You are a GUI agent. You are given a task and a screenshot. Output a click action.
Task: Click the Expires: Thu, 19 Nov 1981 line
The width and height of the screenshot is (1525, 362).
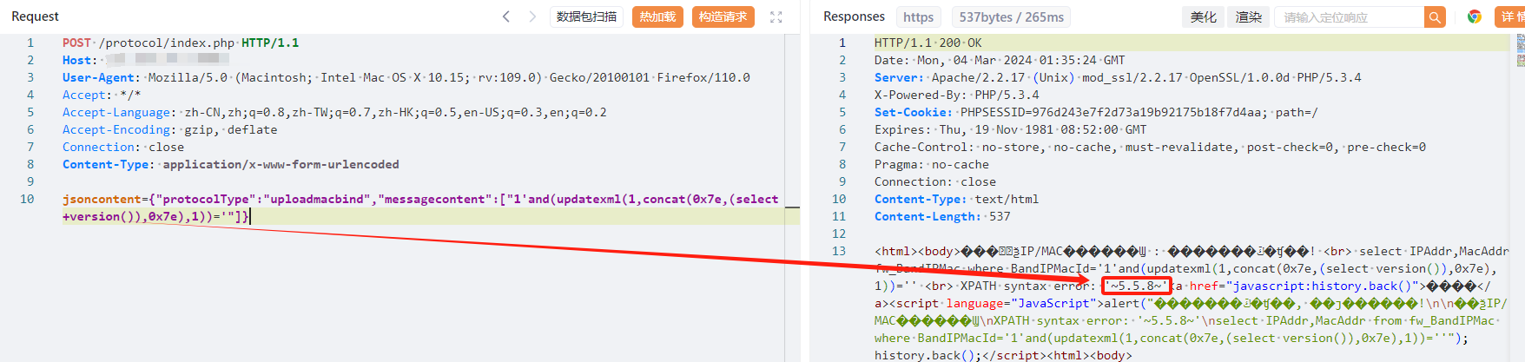1010,129
